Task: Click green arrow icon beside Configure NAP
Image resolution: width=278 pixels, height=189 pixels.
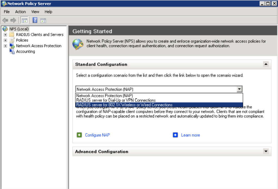Action: click(79, 135)
